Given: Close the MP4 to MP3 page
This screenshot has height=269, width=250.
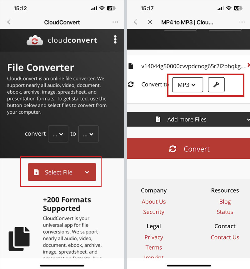Looking at the screenshot, I should click(150, 22).
